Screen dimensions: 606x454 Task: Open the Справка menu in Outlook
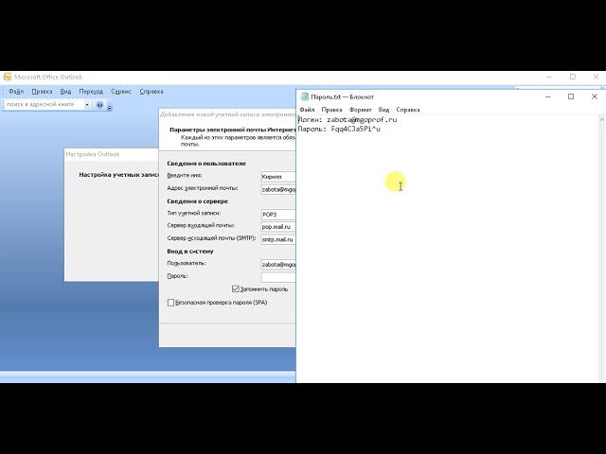(x=151, y=92)
